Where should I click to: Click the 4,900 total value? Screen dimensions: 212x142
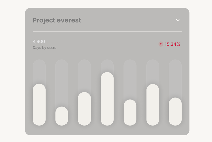tap(39, 42)
